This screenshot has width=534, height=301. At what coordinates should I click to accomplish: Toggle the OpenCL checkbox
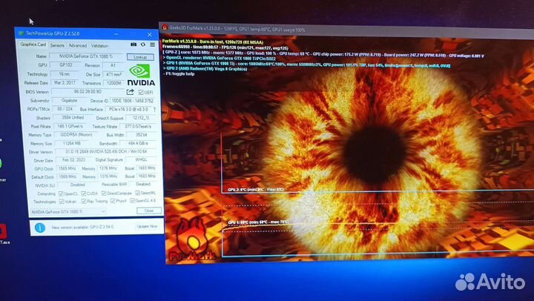pos(59,193)
